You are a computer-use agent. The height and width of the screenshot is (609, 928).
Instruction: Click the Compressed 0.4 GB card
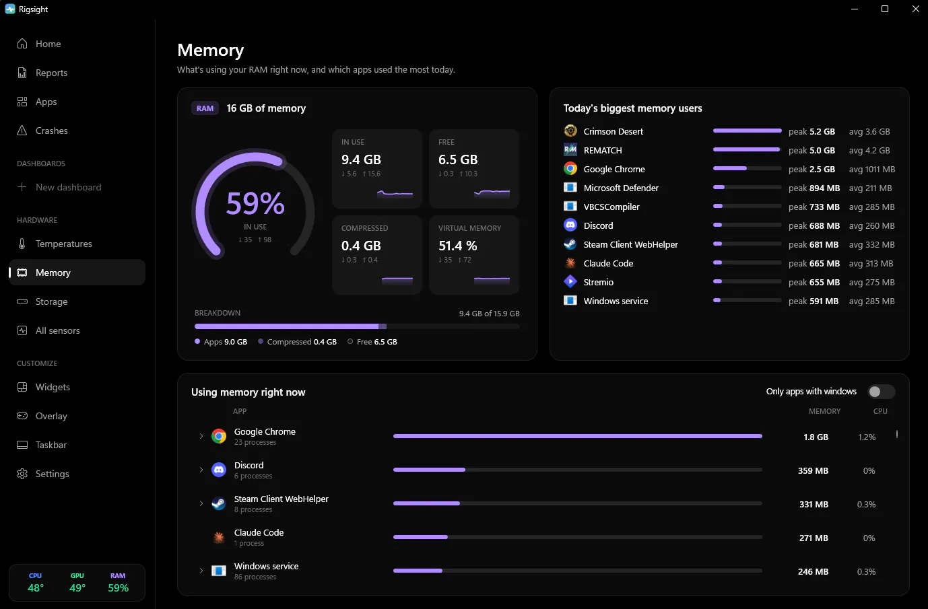tap(377, 254)
